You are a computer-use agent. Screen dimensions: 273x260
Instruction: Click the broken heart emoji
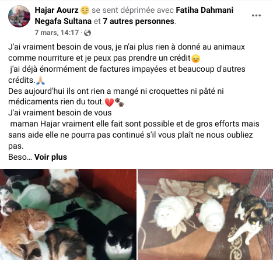(x=109, y=102)
